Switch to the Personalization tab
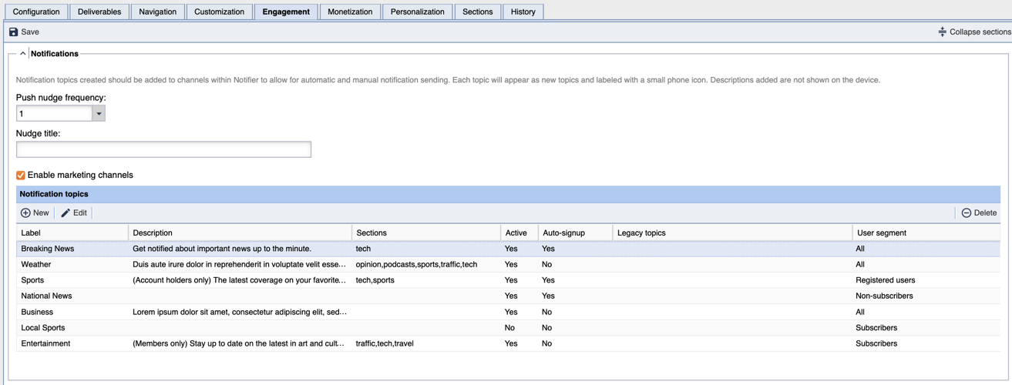This screenshot has height=385, width=1012. (x=418, y=12)
